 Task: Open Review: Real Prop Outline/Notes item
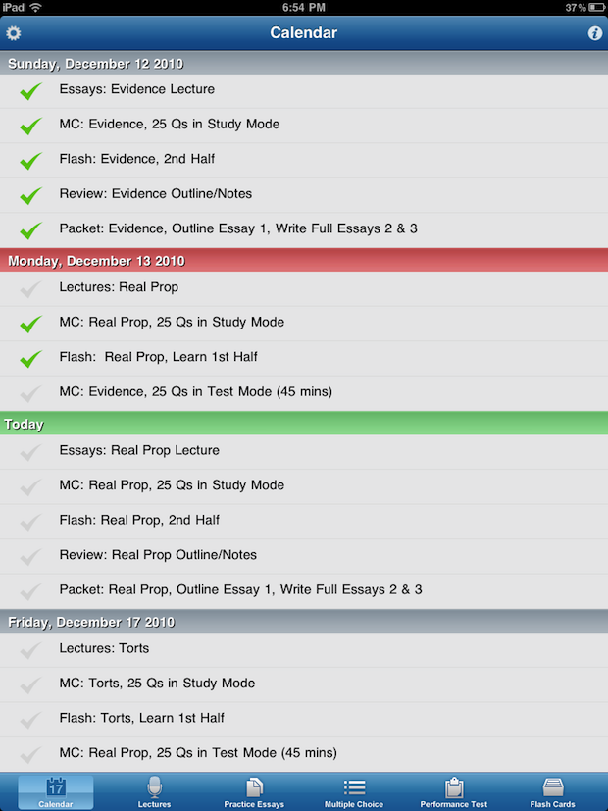[157, 555]
